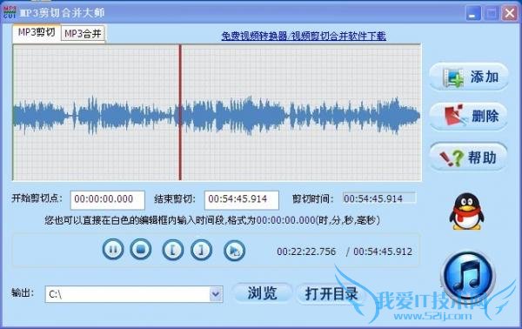Click the 浏览 (Browse) button

263,293
